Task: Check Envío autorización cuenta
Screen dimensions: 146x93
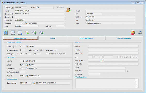Action: point(118,57)
